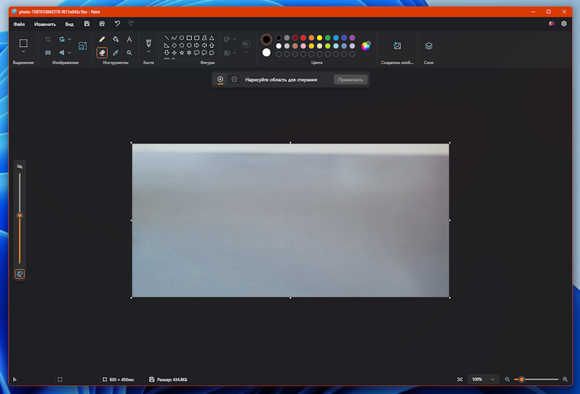580x394 pixels.
Task: Select the Fill bucket tool
Action: coord(116,39)
